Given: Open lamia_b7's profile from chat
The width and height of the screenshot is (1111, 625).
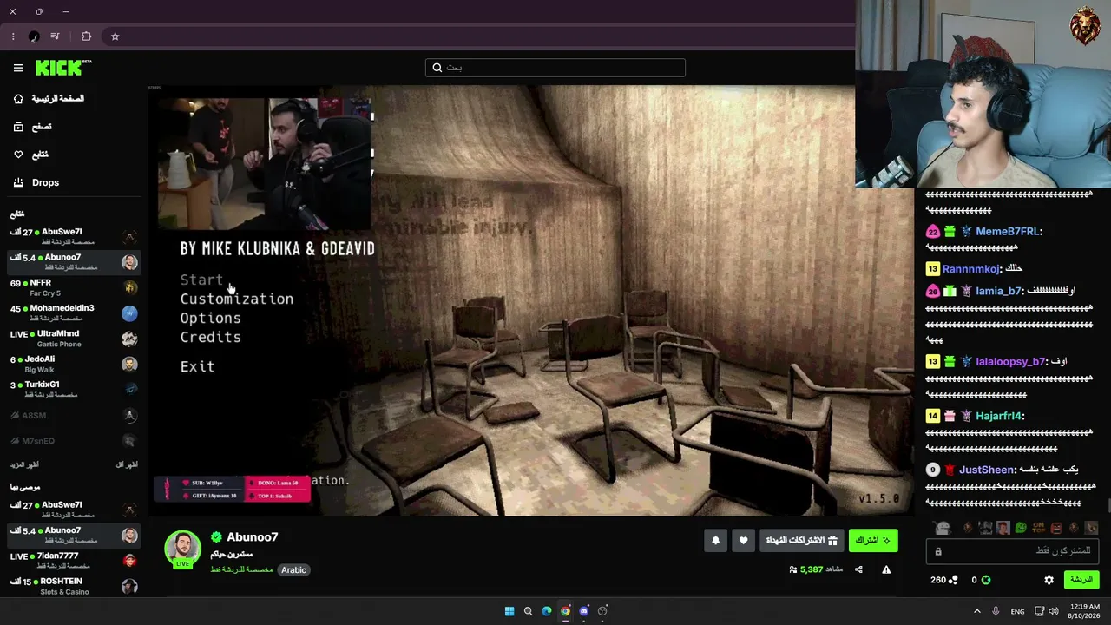Looking at the screenshot, I should (x=998, y=292).
